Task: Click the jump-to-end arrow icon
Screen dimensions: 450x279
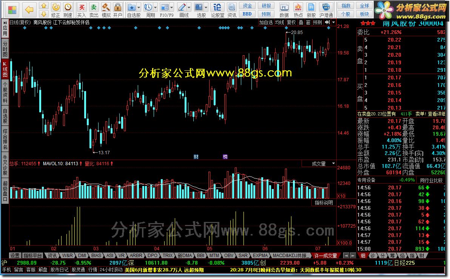Action: pyautogui.click(x=327, y=22)
